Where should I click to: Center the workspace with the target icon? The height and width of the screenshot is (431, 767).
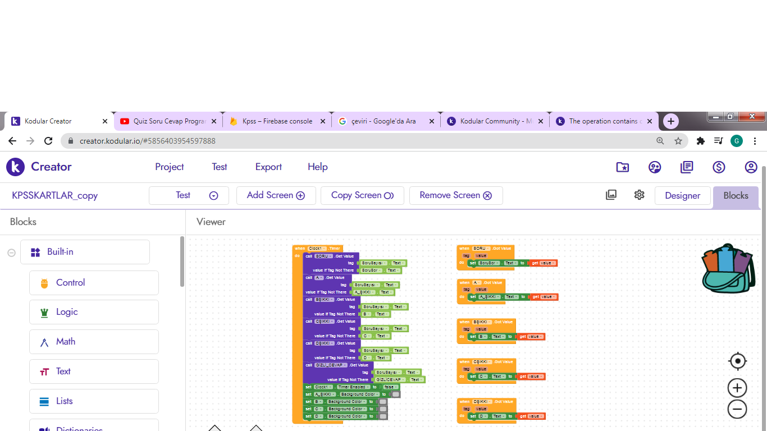tap(737, 361)
